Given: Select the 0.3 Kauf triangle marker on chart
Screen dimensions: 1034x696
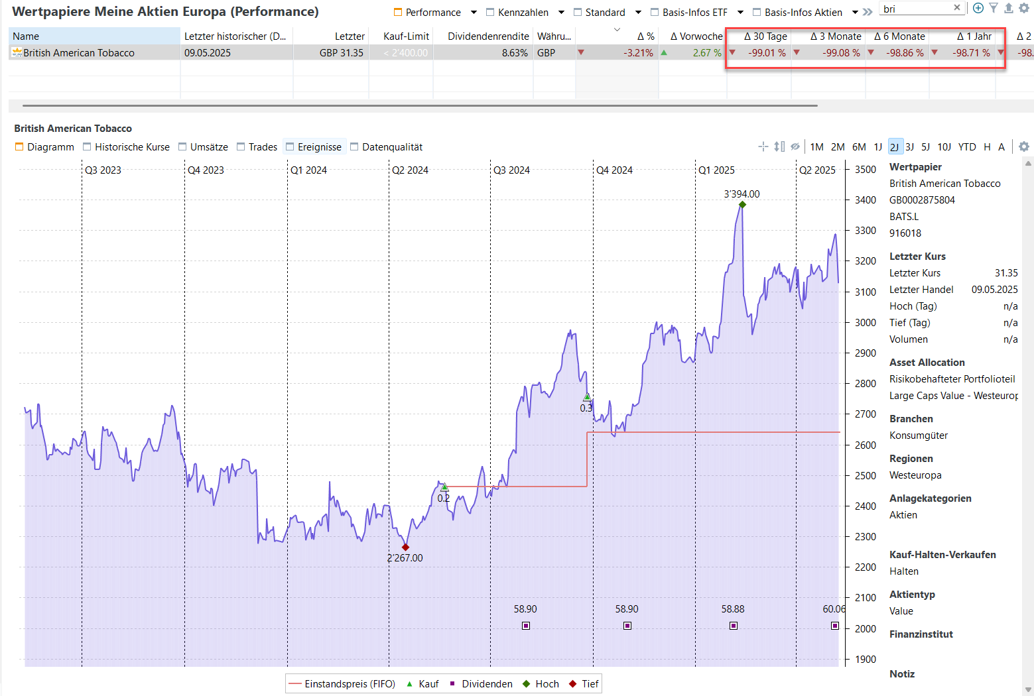Looking at the screenshot, I should 587,397.
